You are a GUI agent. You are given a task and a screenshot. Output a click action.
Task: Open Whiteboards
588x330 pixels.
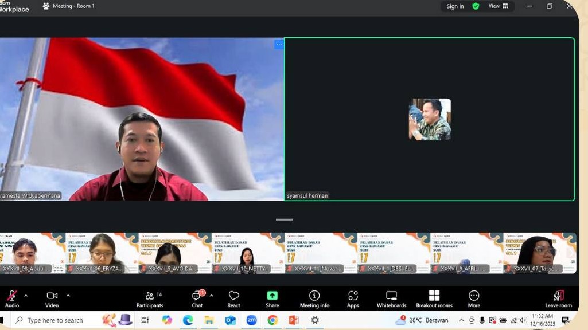click(391, 298)
